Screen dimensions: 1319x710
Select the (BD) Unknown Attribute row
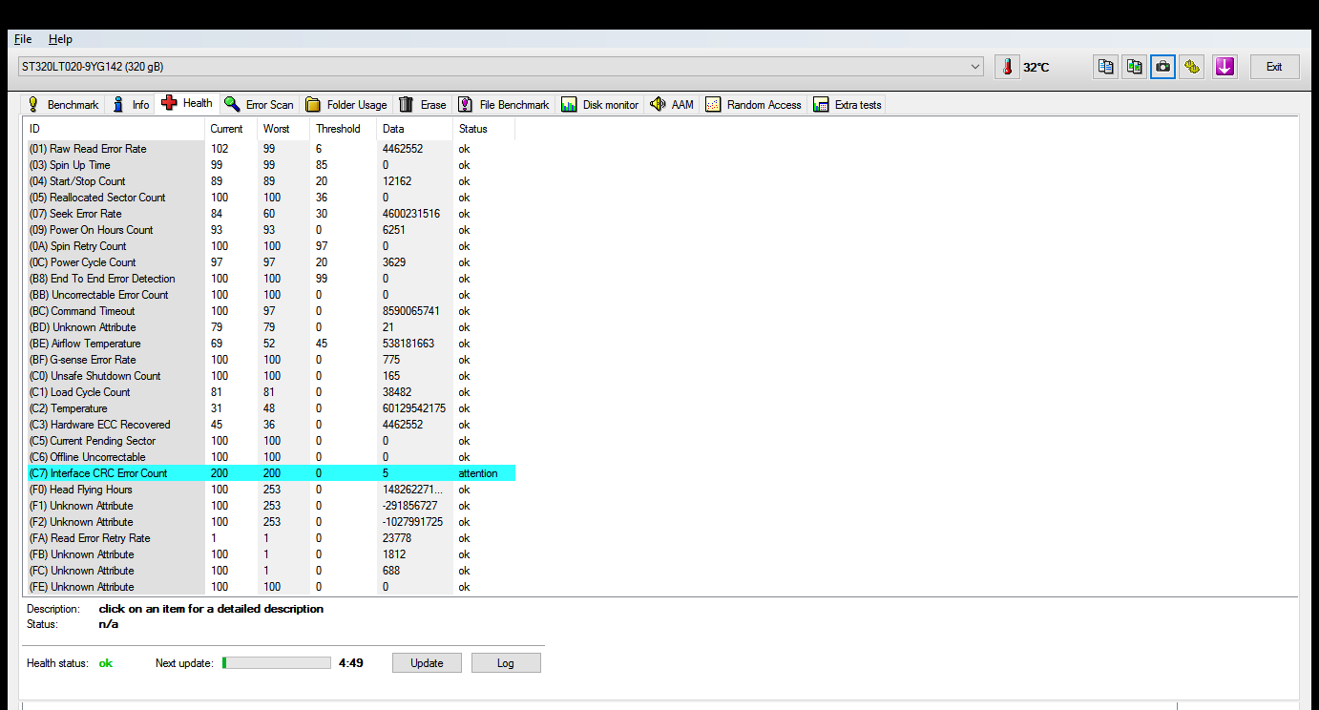271,327
